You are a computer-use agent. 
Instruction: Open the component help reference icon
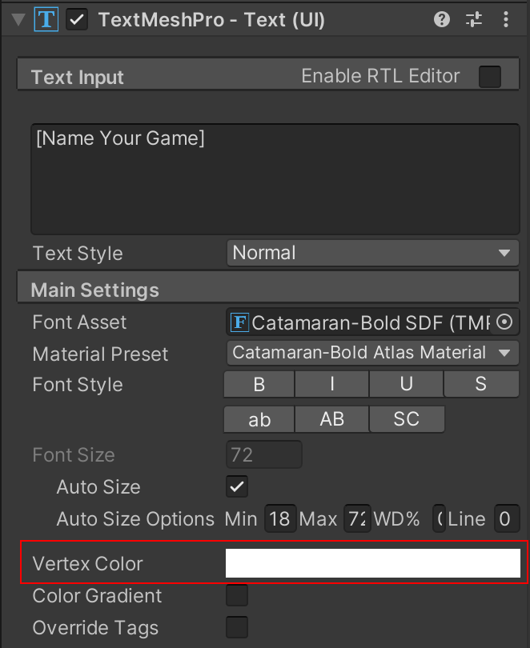[x=442, y=20]
